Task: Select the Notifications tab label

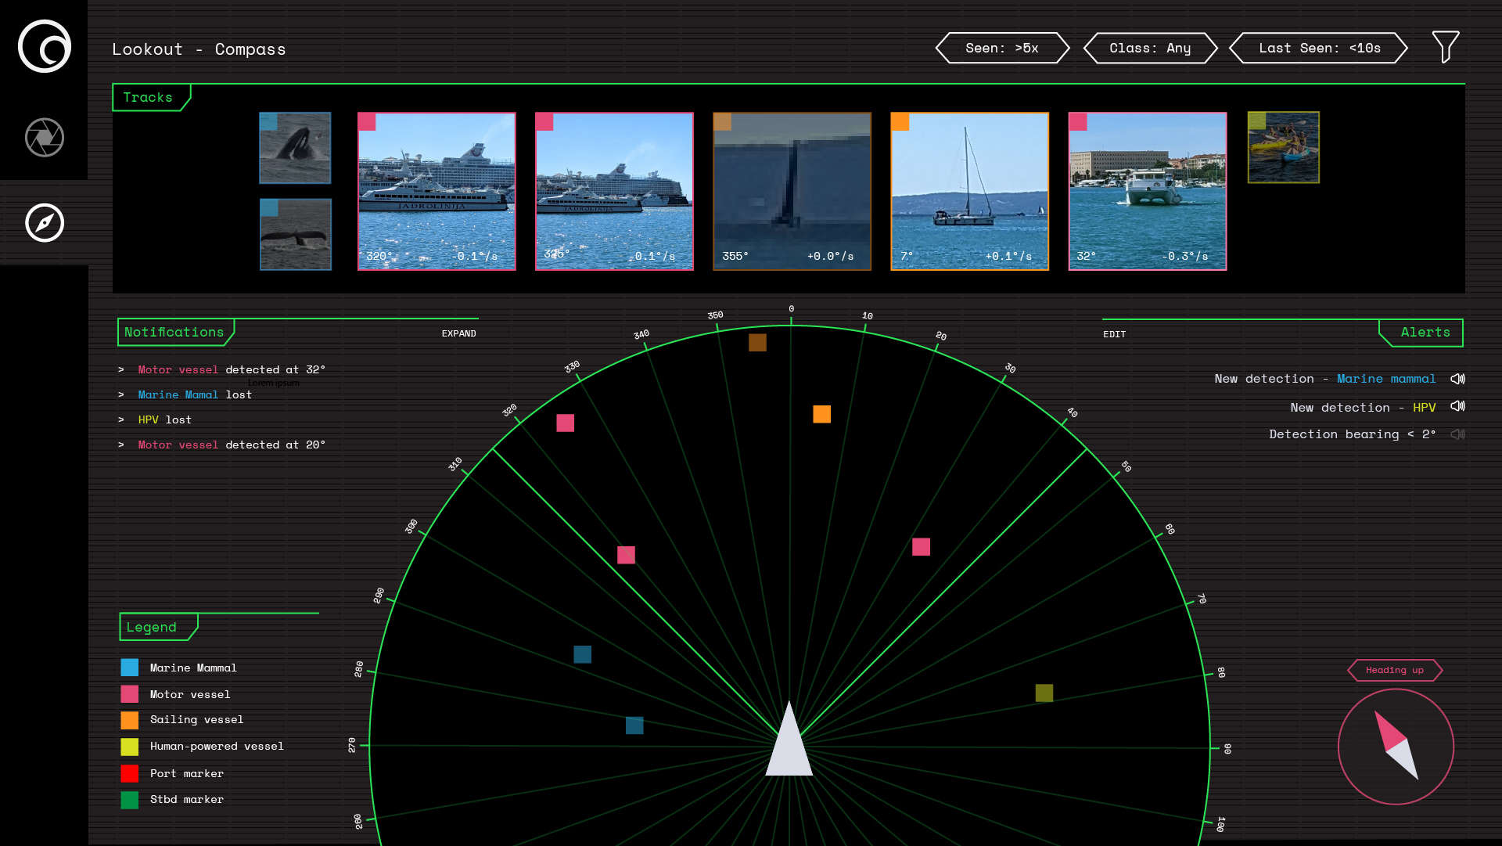Action: (x=174, y=332)
